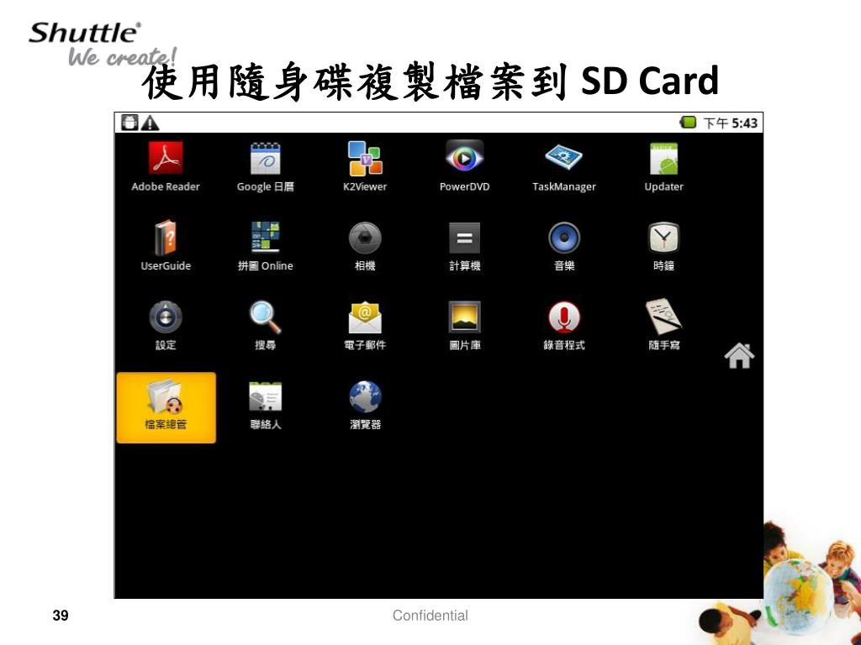
Task: Open the 計算機 calculator app
Action: point(464,246)
